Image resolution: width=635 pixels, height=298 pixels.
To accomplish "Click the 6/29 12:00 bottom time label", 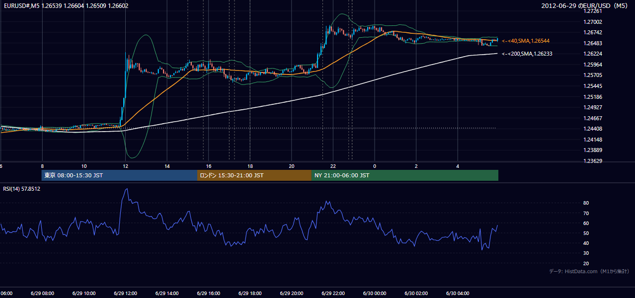I will pos(125,293).
